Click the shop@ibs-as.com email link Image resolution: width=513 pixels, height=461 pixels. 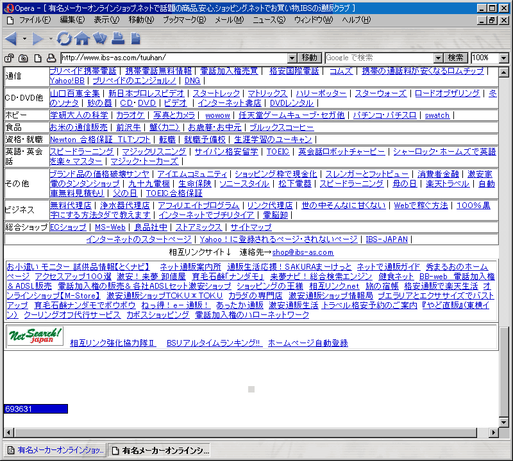point(303,252)
